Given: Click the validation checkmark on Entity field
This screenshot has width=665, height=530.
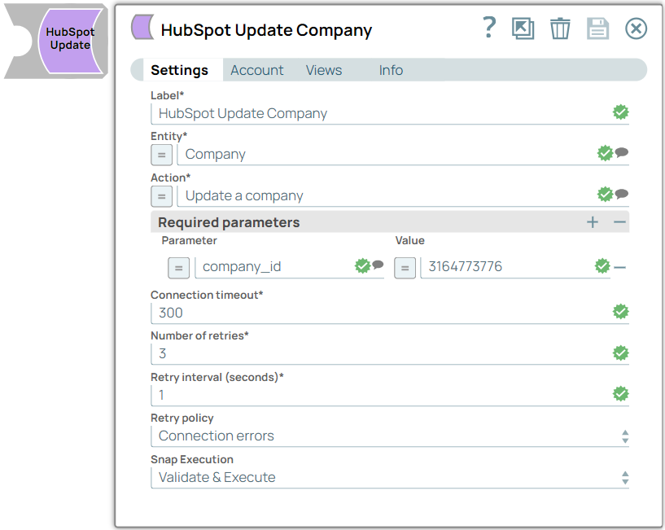Looking at the screenshot, I should coord(606,153).
